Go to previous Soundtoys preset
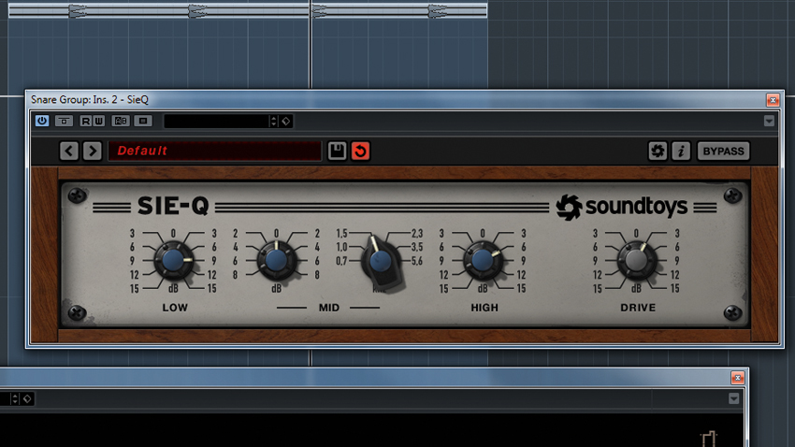This screenshot has height=447, width=795. point(69,151)
